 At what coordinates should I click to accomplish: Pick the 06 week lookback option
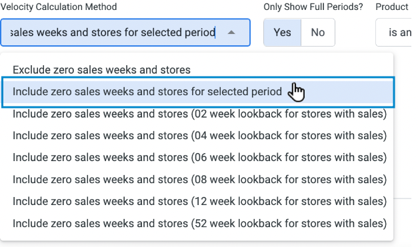(x=197, y=158)
